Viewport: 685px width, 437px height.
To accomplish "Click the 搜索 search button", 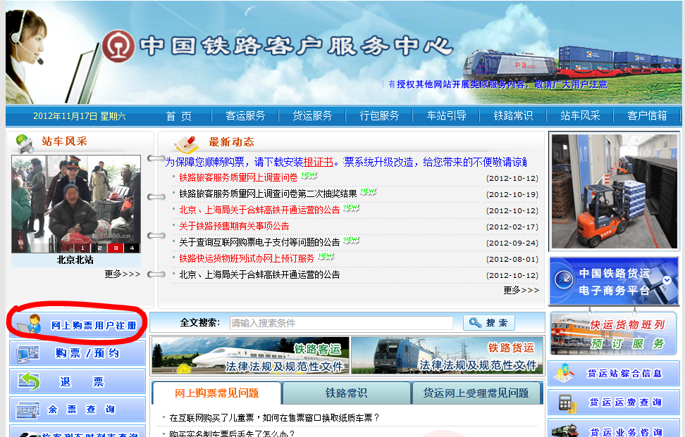I will tap(489, 323).
